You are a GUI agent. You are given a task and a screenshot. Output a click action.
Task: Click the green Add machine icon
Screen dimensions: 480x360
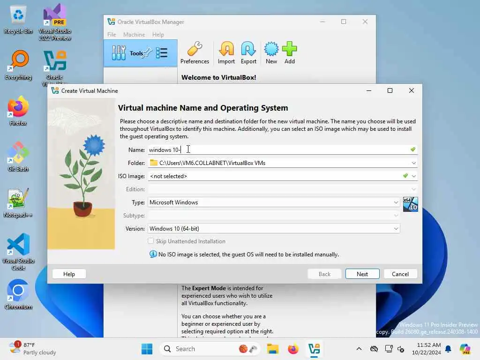[289, 52]
